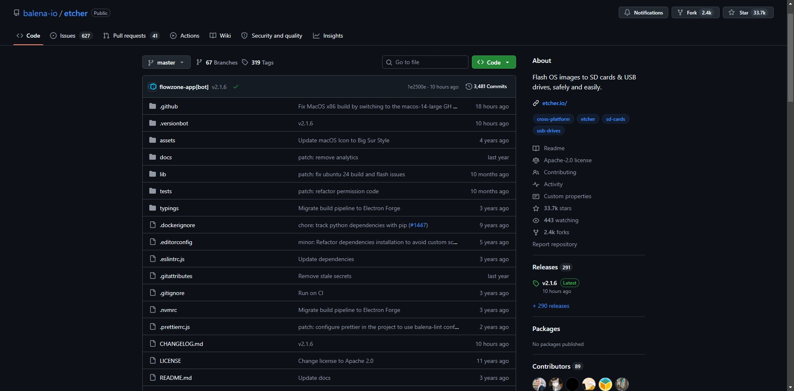This screenshot has height=391, width=794.
Task: Open the + 290 releases link
Action: point(551,306)
